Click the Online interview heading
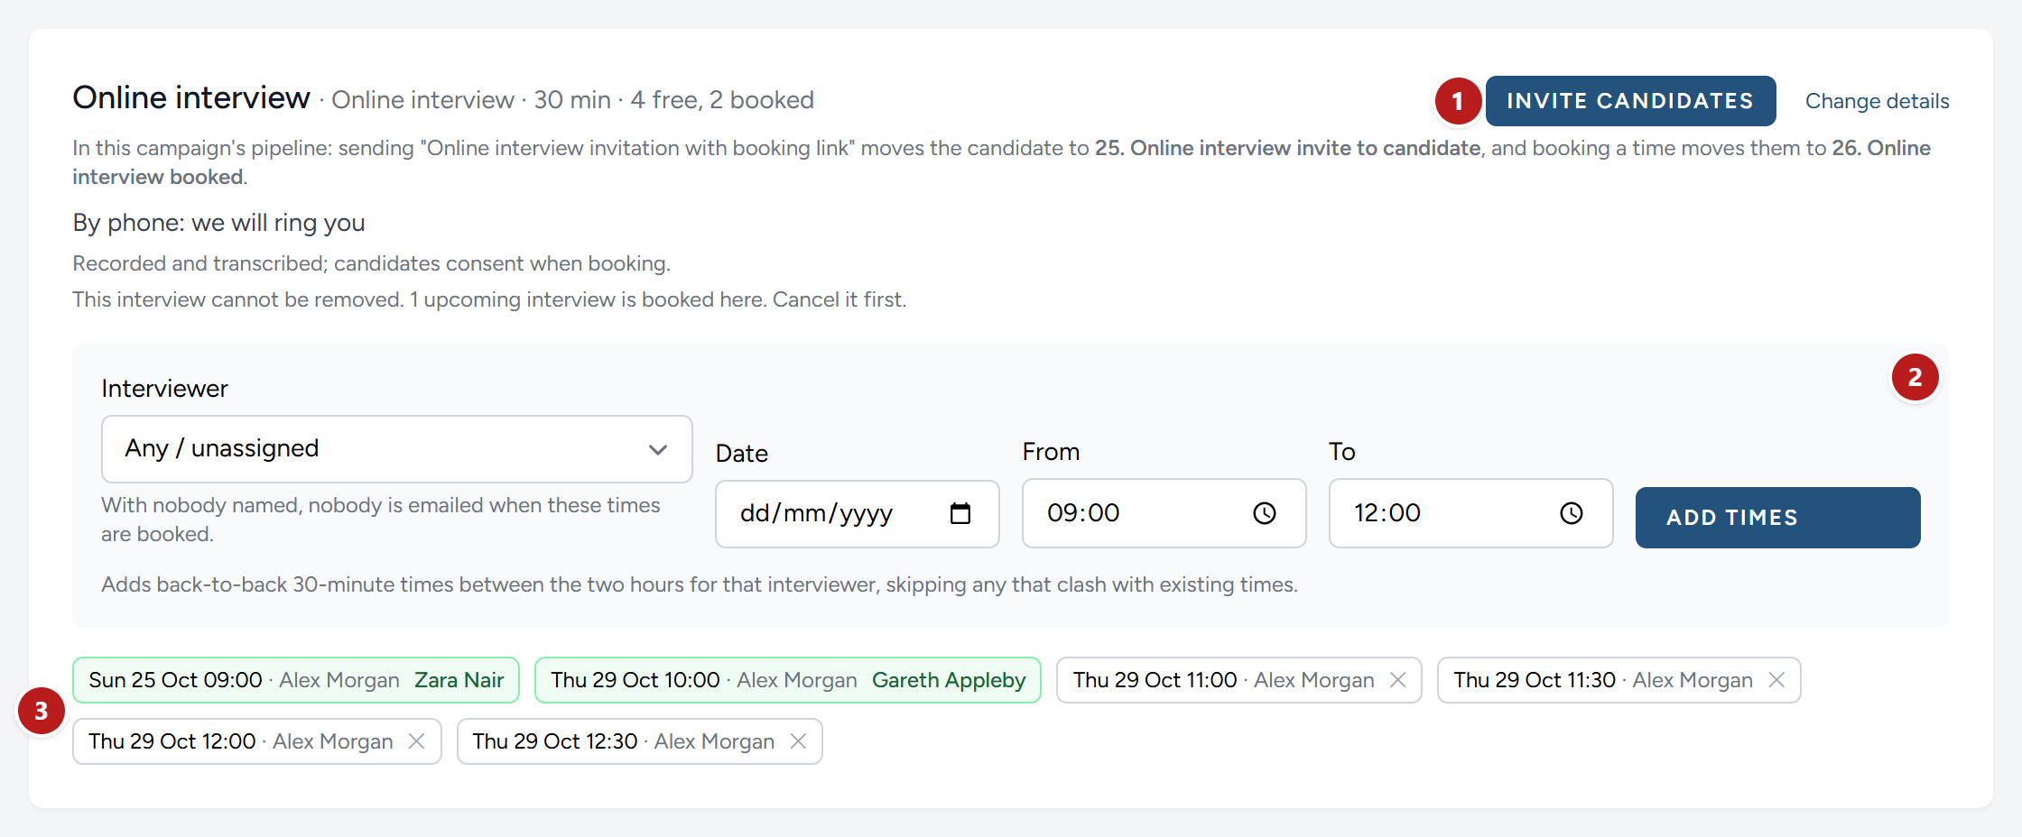Screen dimensions: 2022x837 click(191, 97)
